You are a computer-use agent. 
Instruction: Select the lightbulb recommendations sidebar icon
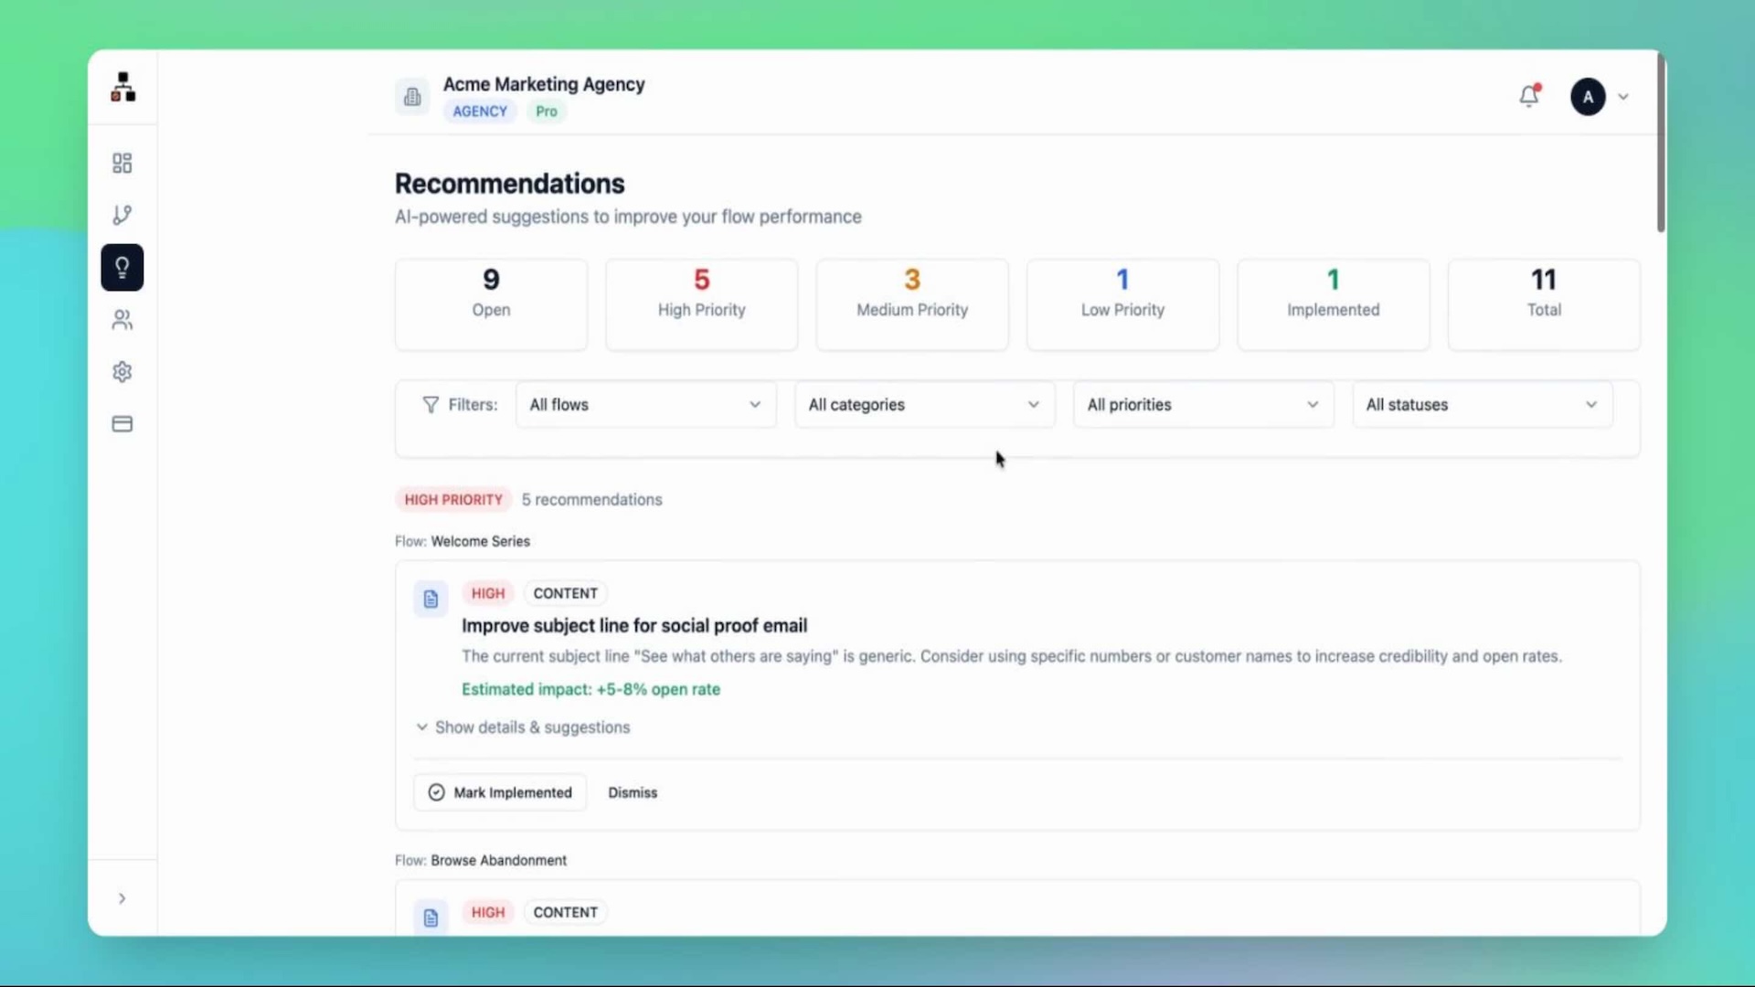tap(122, 268)
